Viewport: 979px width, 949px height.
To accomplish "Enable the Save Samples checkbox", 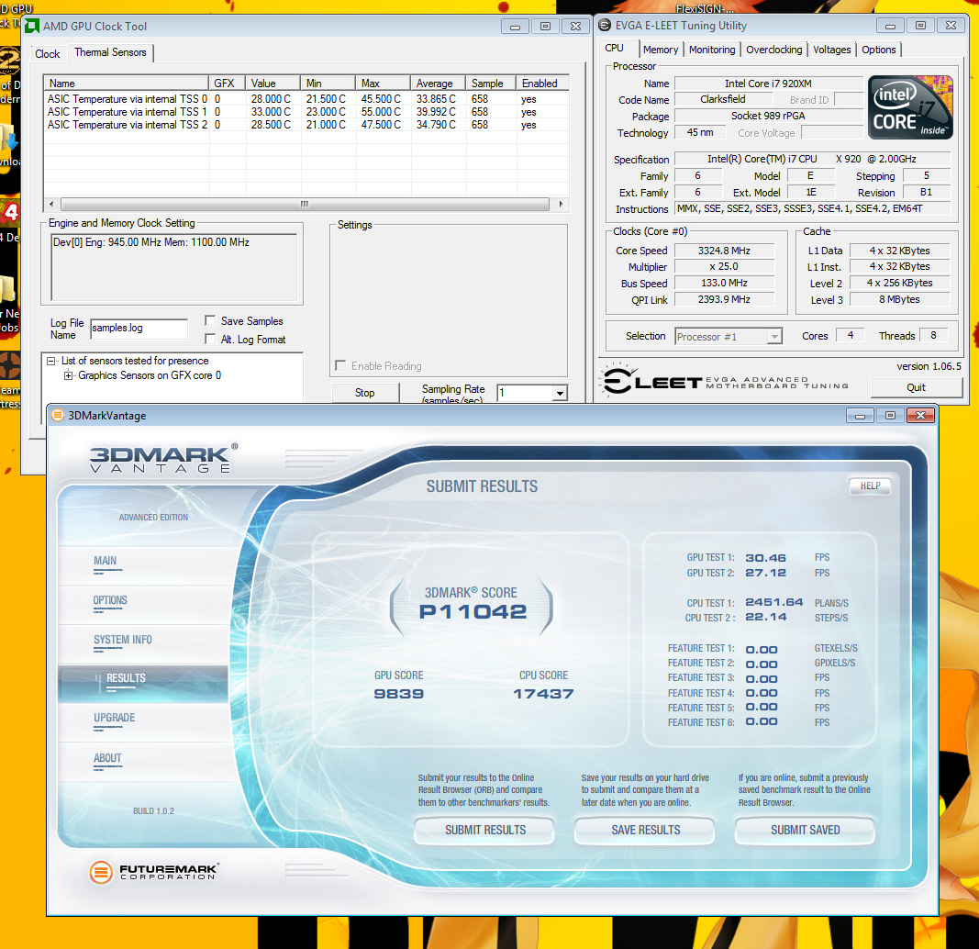I will pos(210,321).
